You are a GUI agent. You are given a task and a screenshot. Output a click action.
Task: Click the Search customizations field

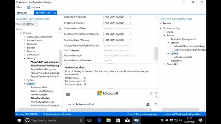pyautogui.click(x=37, y=29)
